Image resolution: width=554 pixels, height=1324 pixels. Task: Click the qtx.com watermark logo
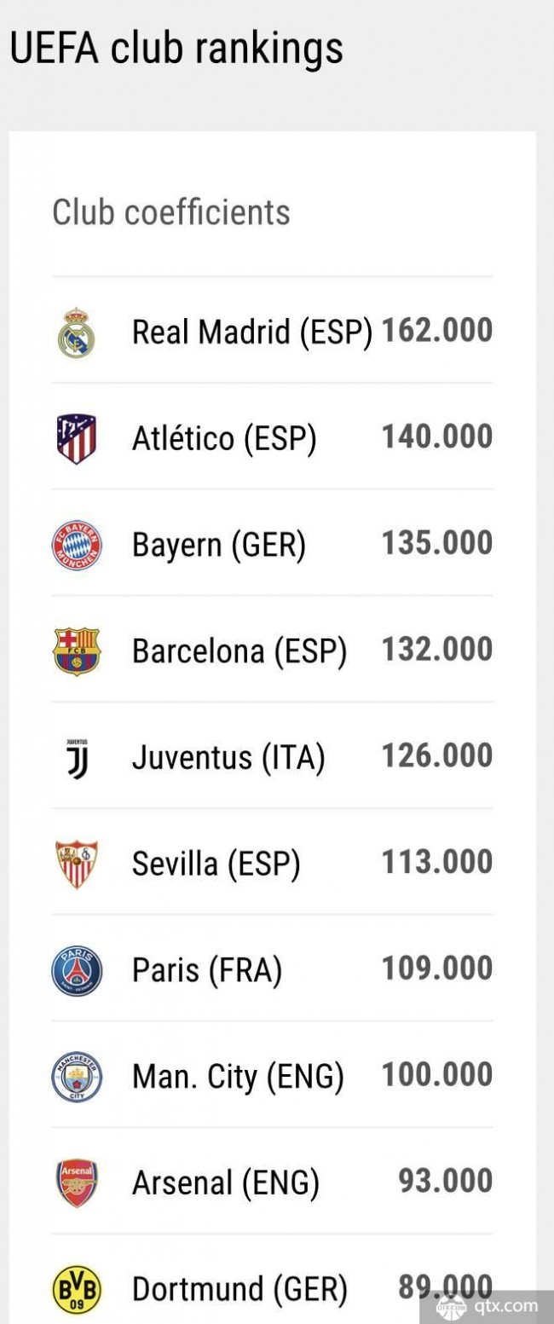coord(489,1305)
